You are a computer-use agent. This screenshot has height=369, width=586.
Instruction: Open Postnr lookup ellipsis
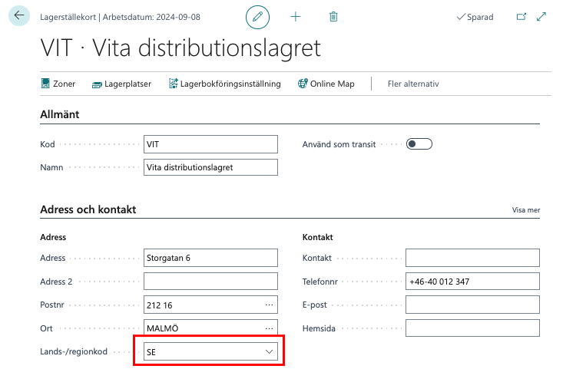tap(269, 305)
